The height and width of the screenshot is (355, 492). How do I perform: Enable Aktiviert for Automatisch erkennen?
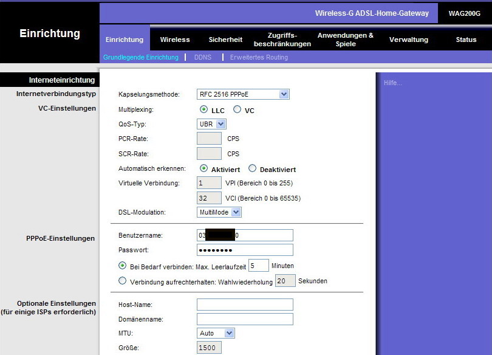(x=203, y=169)
